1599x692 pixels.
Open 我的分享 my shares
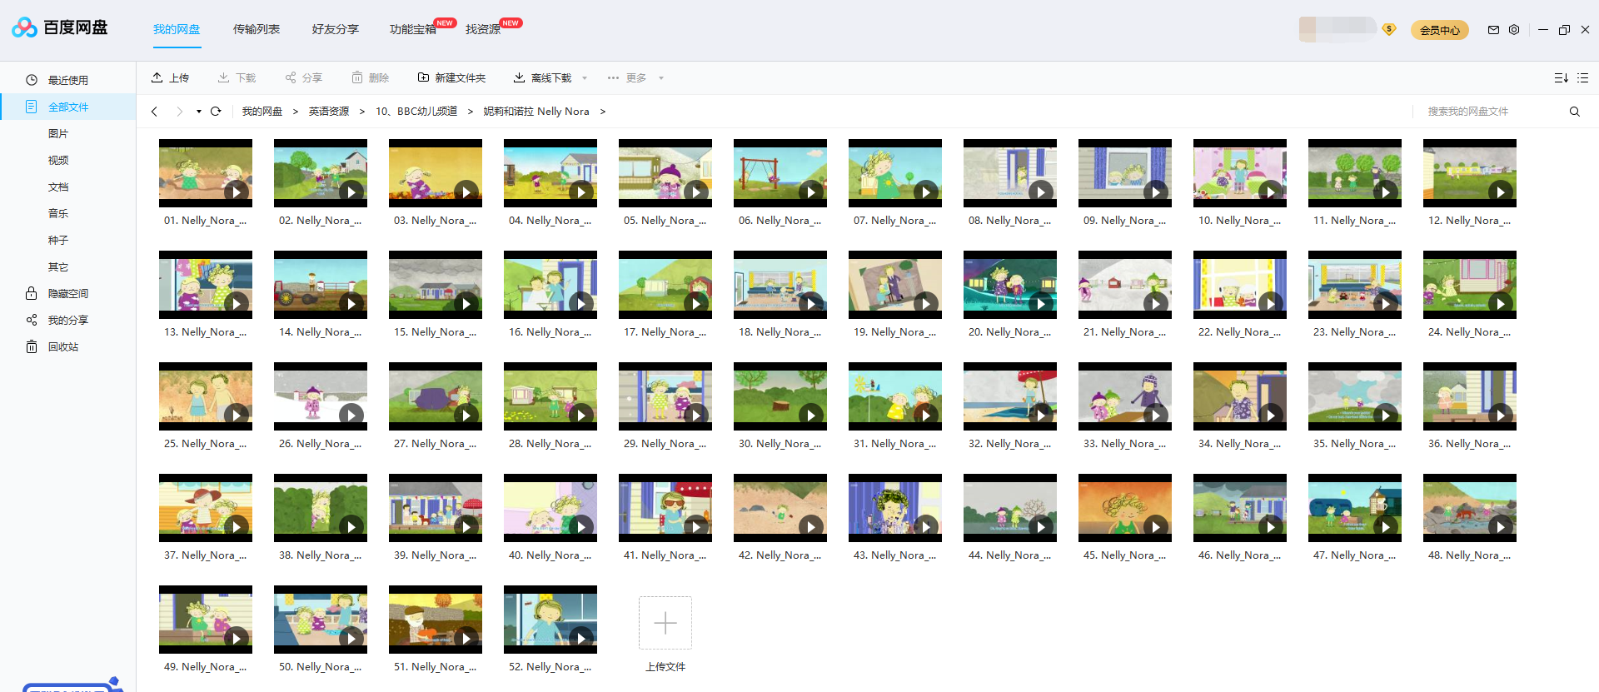pos(67,320)
